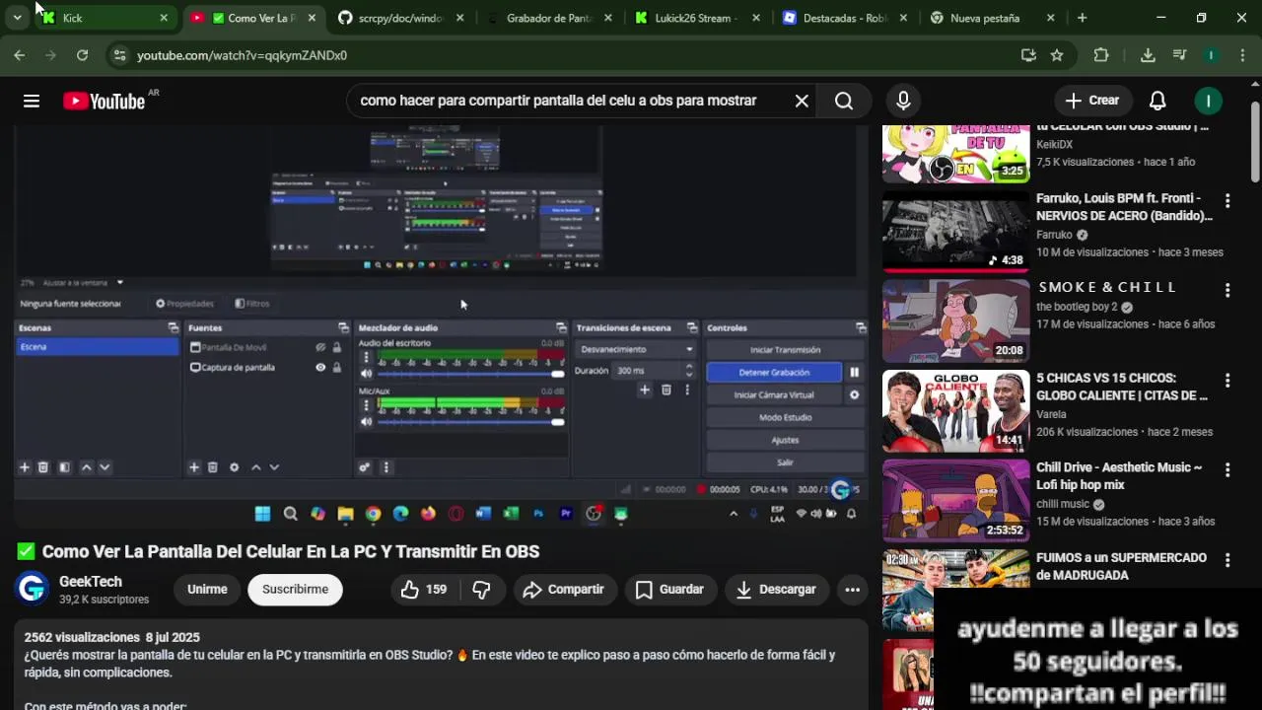
Task: Start a voice search with the microphone
Action: (x=903, y=101)
